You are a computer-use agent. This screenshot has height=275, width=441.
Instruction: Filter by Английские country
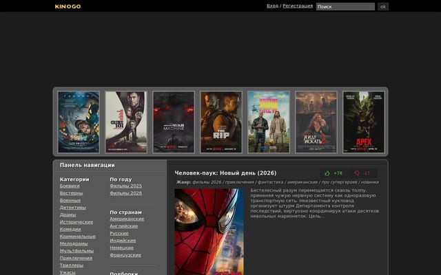tap(124, 226)
